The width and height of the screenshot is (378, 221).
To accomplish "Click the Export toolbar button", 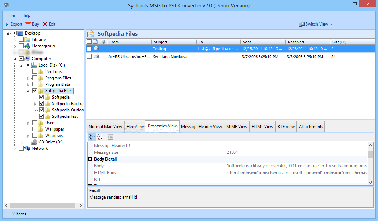I will point(14,24).
